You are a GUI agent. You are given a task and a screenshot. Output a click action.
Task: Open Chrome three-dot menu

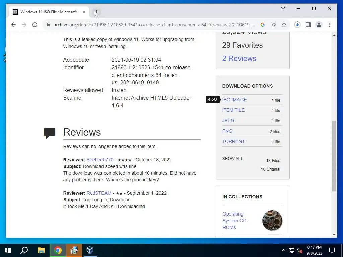(x=330, y=25)
